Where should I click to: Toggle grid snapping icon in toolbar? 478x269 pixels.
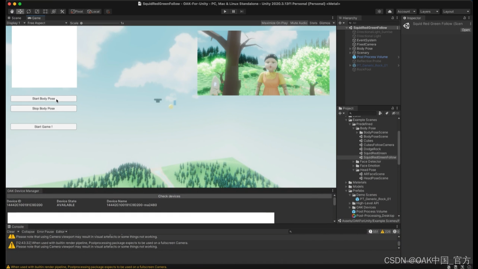[x=108, y=11]
